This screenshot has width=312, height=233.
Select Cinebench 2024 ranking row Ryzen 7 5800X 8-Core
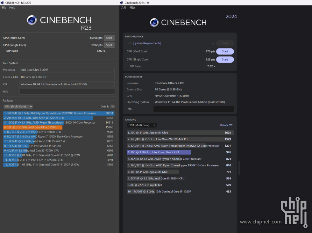point(180,159)
